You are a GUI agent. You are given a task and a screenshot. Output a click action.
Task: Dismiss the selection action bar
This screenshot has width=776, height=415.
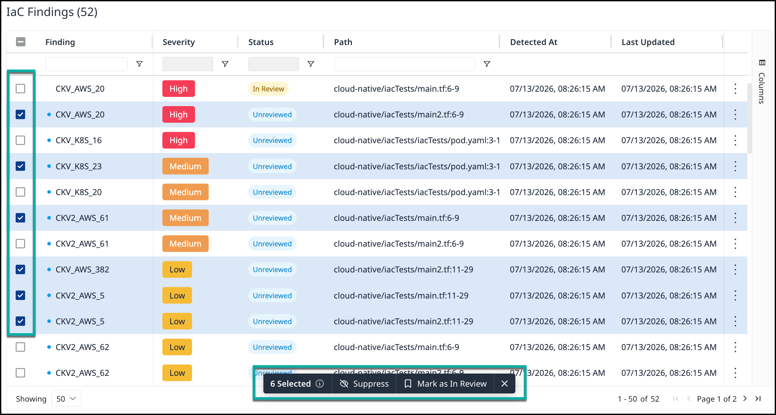pos(504,384)
